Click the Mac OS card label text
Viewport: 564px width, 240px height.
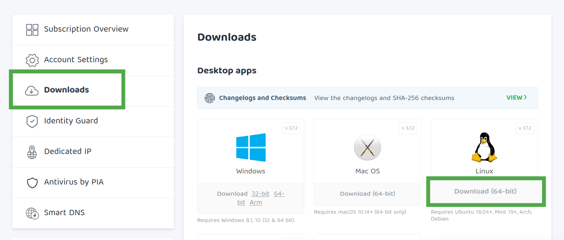pos(367,171)
